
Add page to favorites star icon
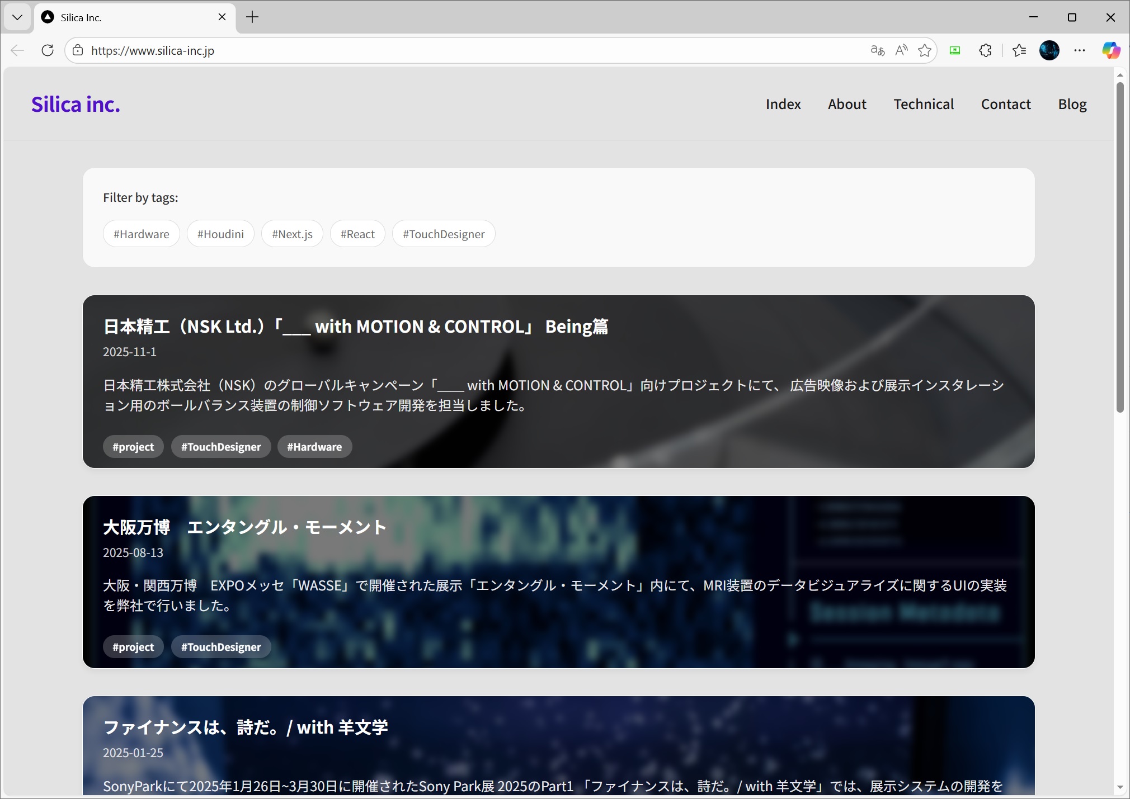[x=925, y=50]
